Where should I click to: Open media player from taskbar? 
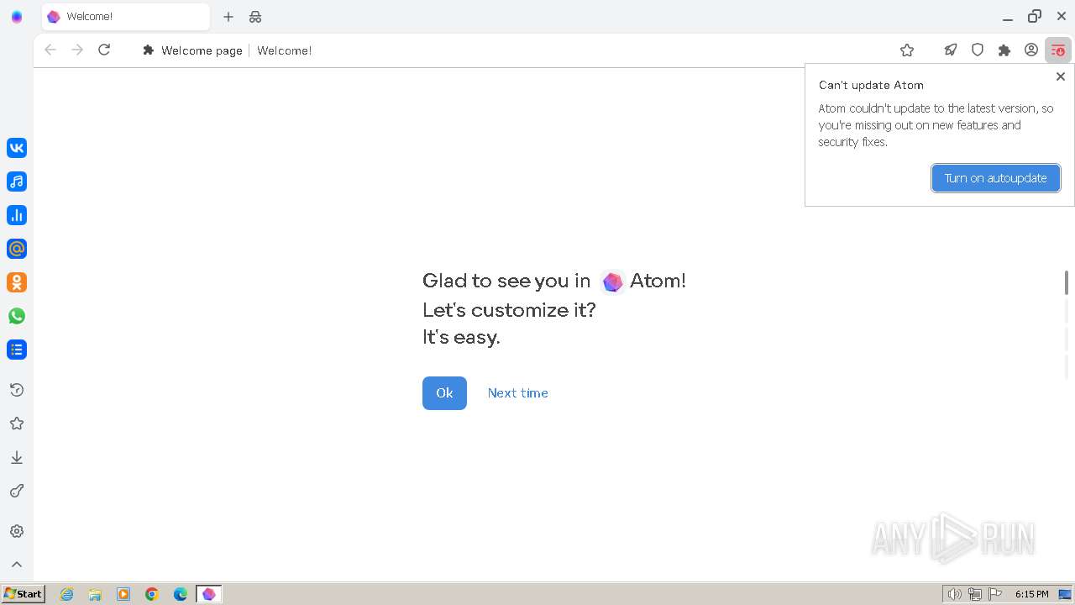[123, 594]
